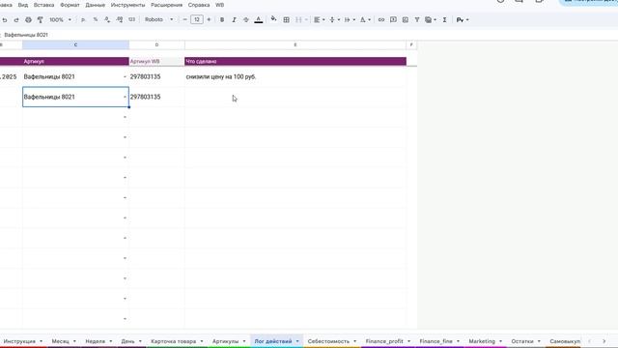Increase font size with plus button
The width and height of the screenshot is (618, 348).
(209, 19)
